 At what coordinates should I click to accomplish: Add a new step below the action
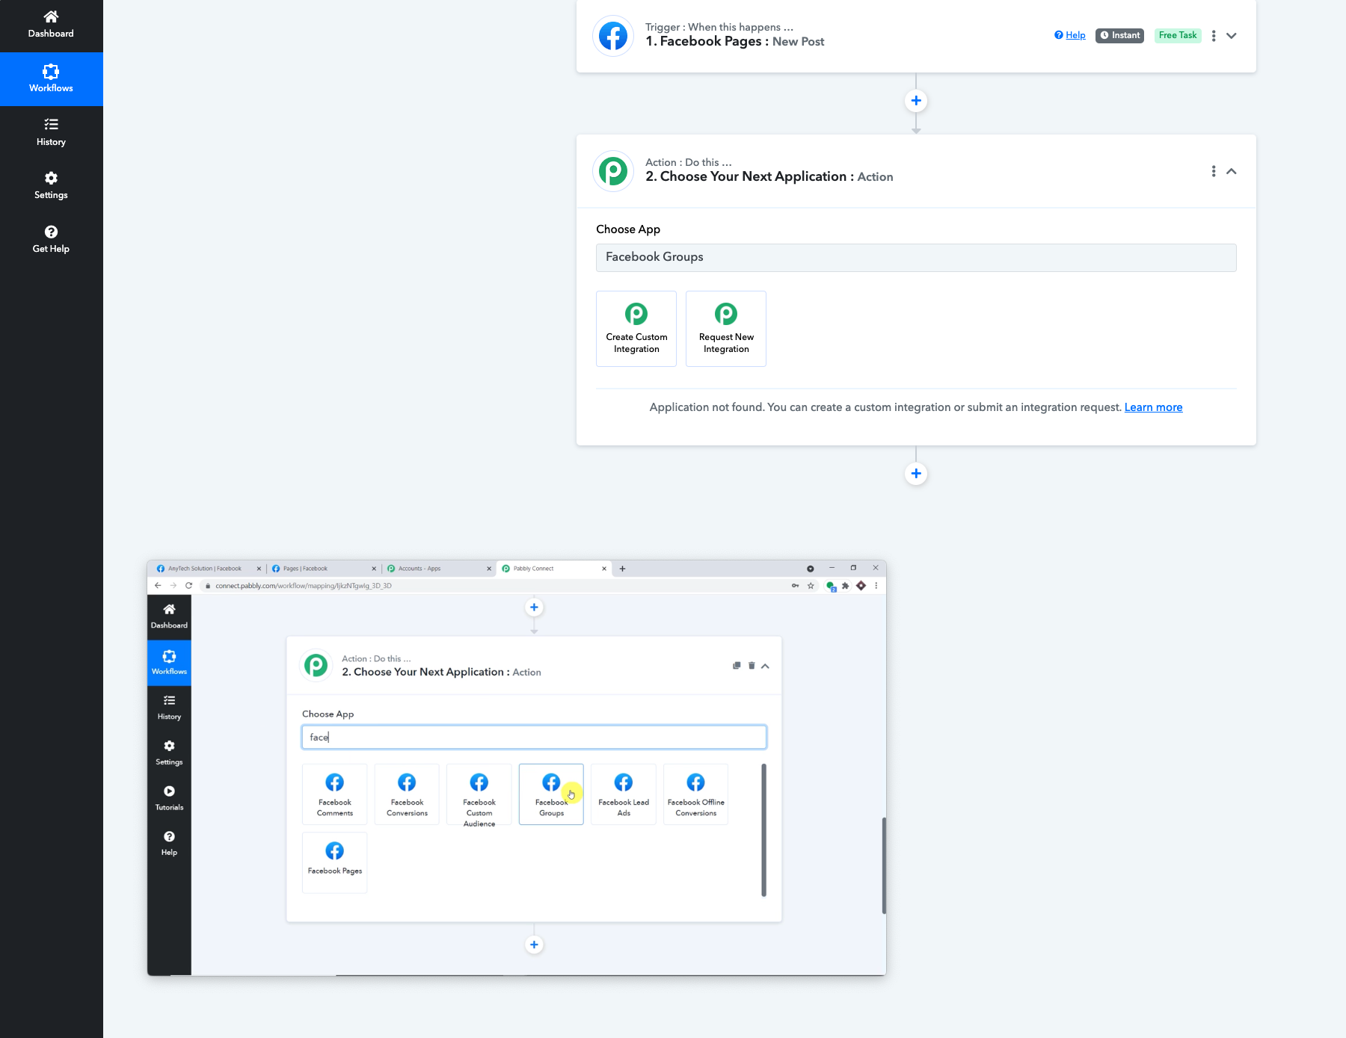[916, 474]
